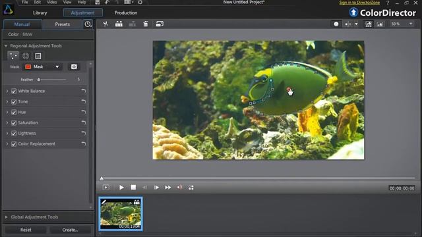Switch to the Production tab
422x237 pixels.
(126, 13)
